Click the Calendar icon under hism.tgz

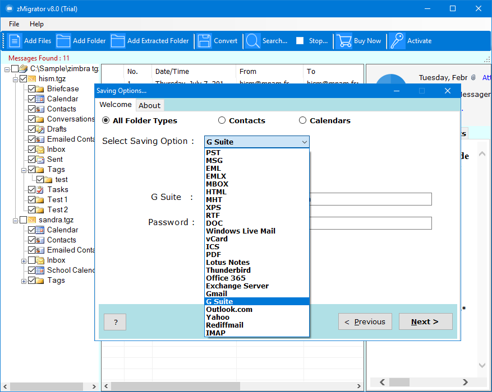point(40,99)
